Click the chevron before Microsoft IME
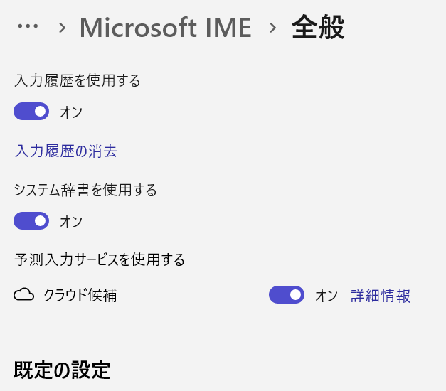Image resolution: width=446 pixels, height=391 pixels. click(x=63, y=28)
